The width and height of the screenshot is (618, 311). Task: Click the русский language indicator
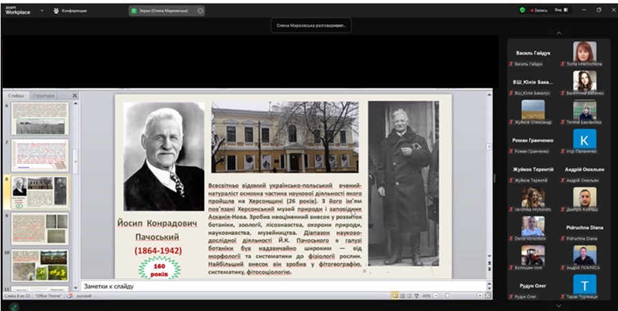coord(84,296)
